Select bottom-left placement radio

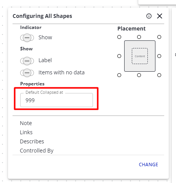tap(119, 75)
